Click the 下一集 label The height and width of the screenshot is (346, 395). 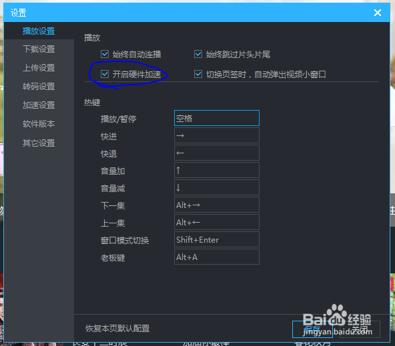pos(113,205)
